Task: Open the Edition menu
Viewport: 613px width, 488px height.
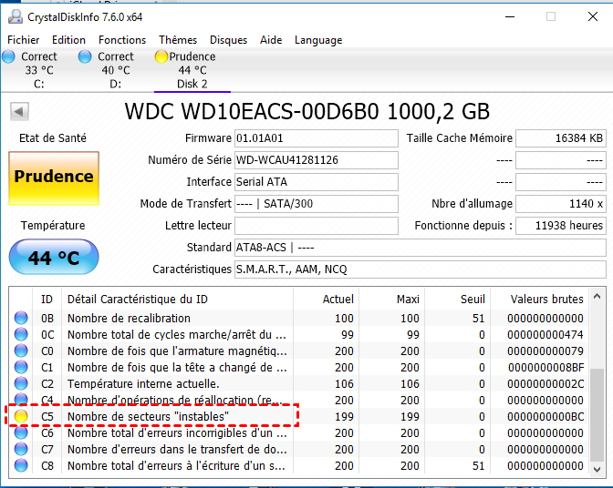Action: (68, 40)
